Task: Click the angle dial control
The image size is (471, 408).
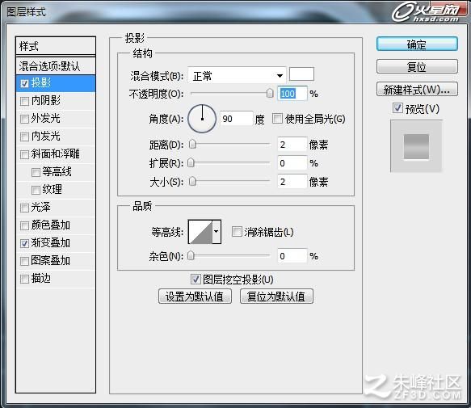Action: click(202, 119)
